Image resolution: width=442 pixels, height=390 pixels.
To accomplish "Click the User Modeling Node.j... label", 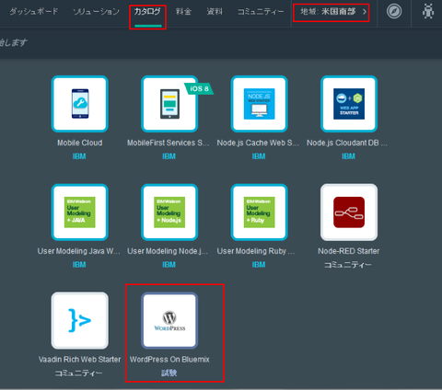I will (168, 251).
